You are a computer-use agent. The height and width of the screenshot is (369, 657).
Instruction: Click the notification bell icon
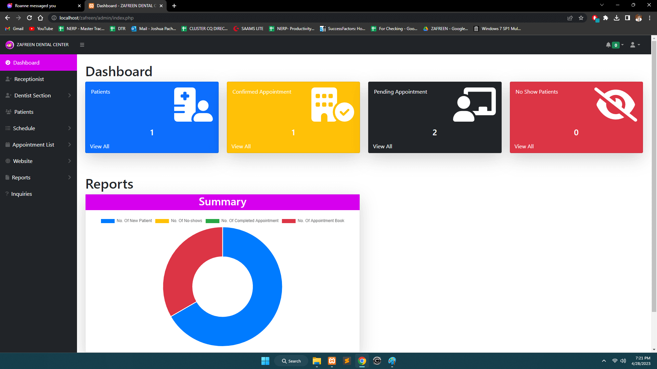pyautogui.click(x=608, y=45)
